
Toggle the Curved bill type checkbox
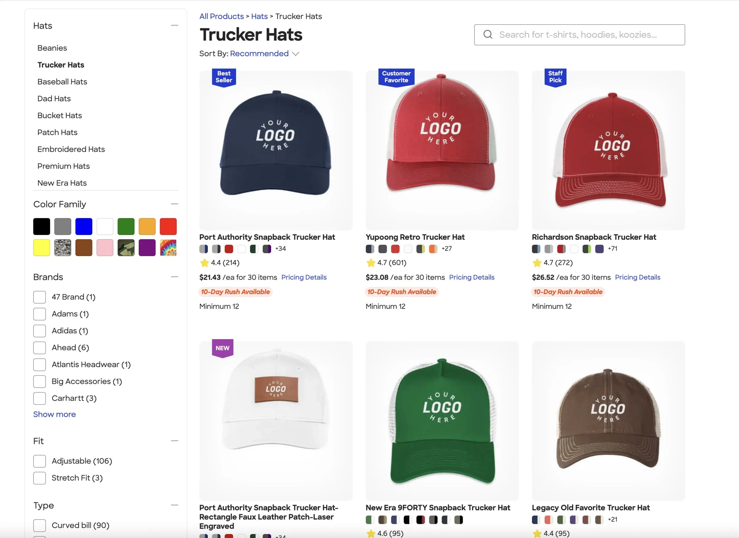point(40,525)
